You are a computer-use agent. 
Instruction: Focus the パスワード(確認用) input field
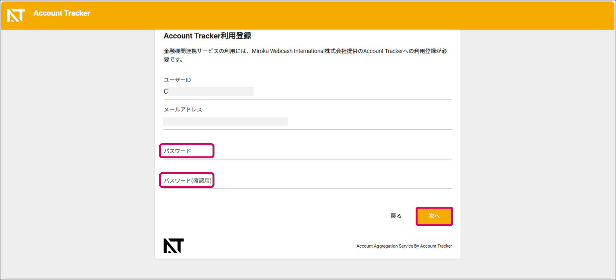tap(308, 181)
